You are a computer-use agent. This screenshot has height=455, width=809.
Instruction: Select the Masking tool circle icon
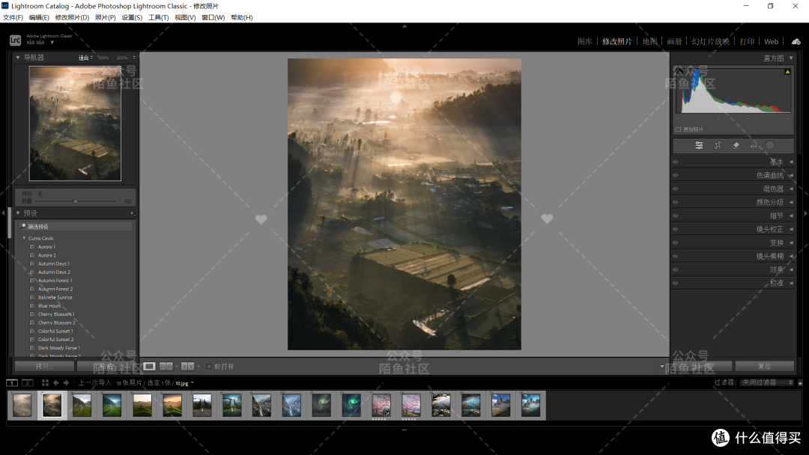[x=770, y=145]
